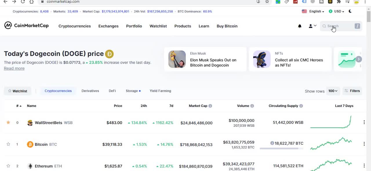Viewport: 371px width, 171px height.
Task: Select the Cryptocurrencies table tab
Action: point(58,91)
